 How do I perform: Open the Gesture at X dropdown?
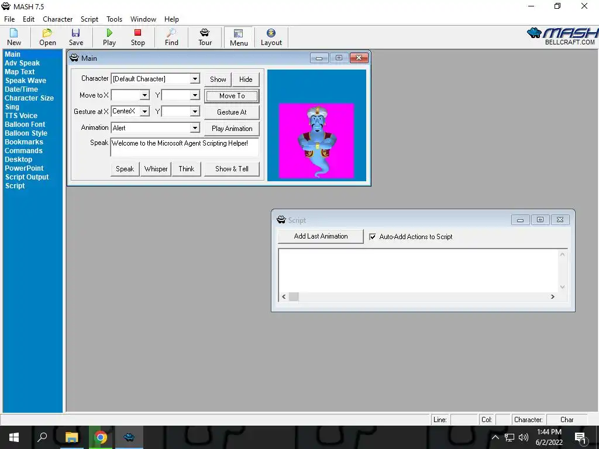tap(144, 112)
